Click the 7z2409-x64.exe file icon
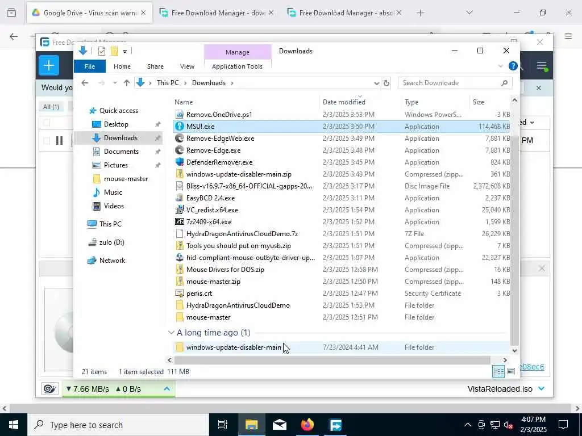Image resolution: width=582 pixels, height=436 pixels. point(180,222)
